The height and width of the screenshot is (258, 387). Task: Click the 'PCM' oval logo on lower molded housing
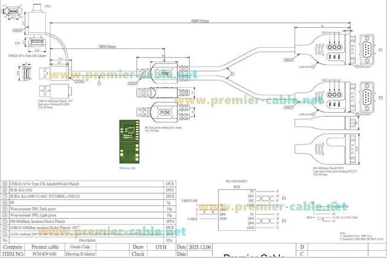tap(164, 112)
